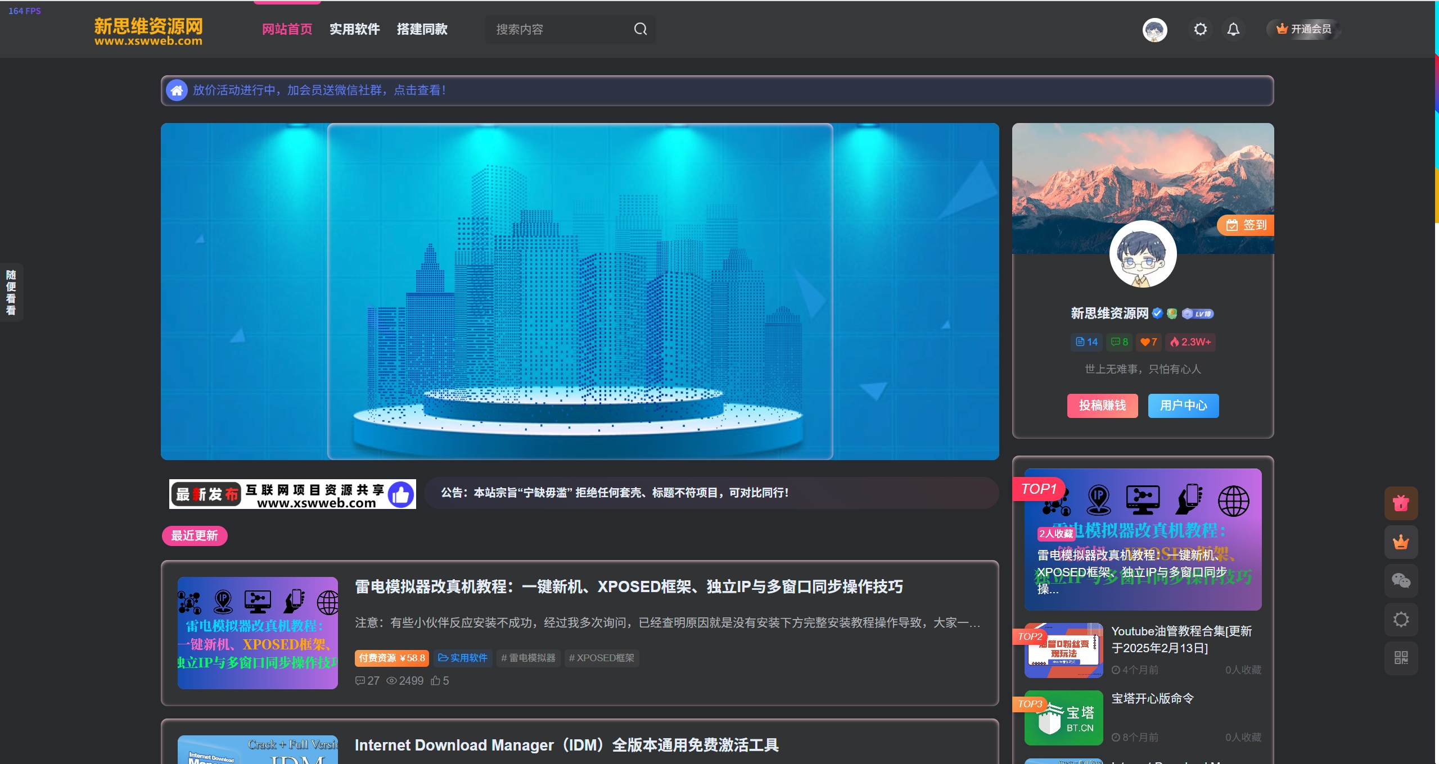Click the WeChat icon in floating sidebar

(x=1401, y=581)
